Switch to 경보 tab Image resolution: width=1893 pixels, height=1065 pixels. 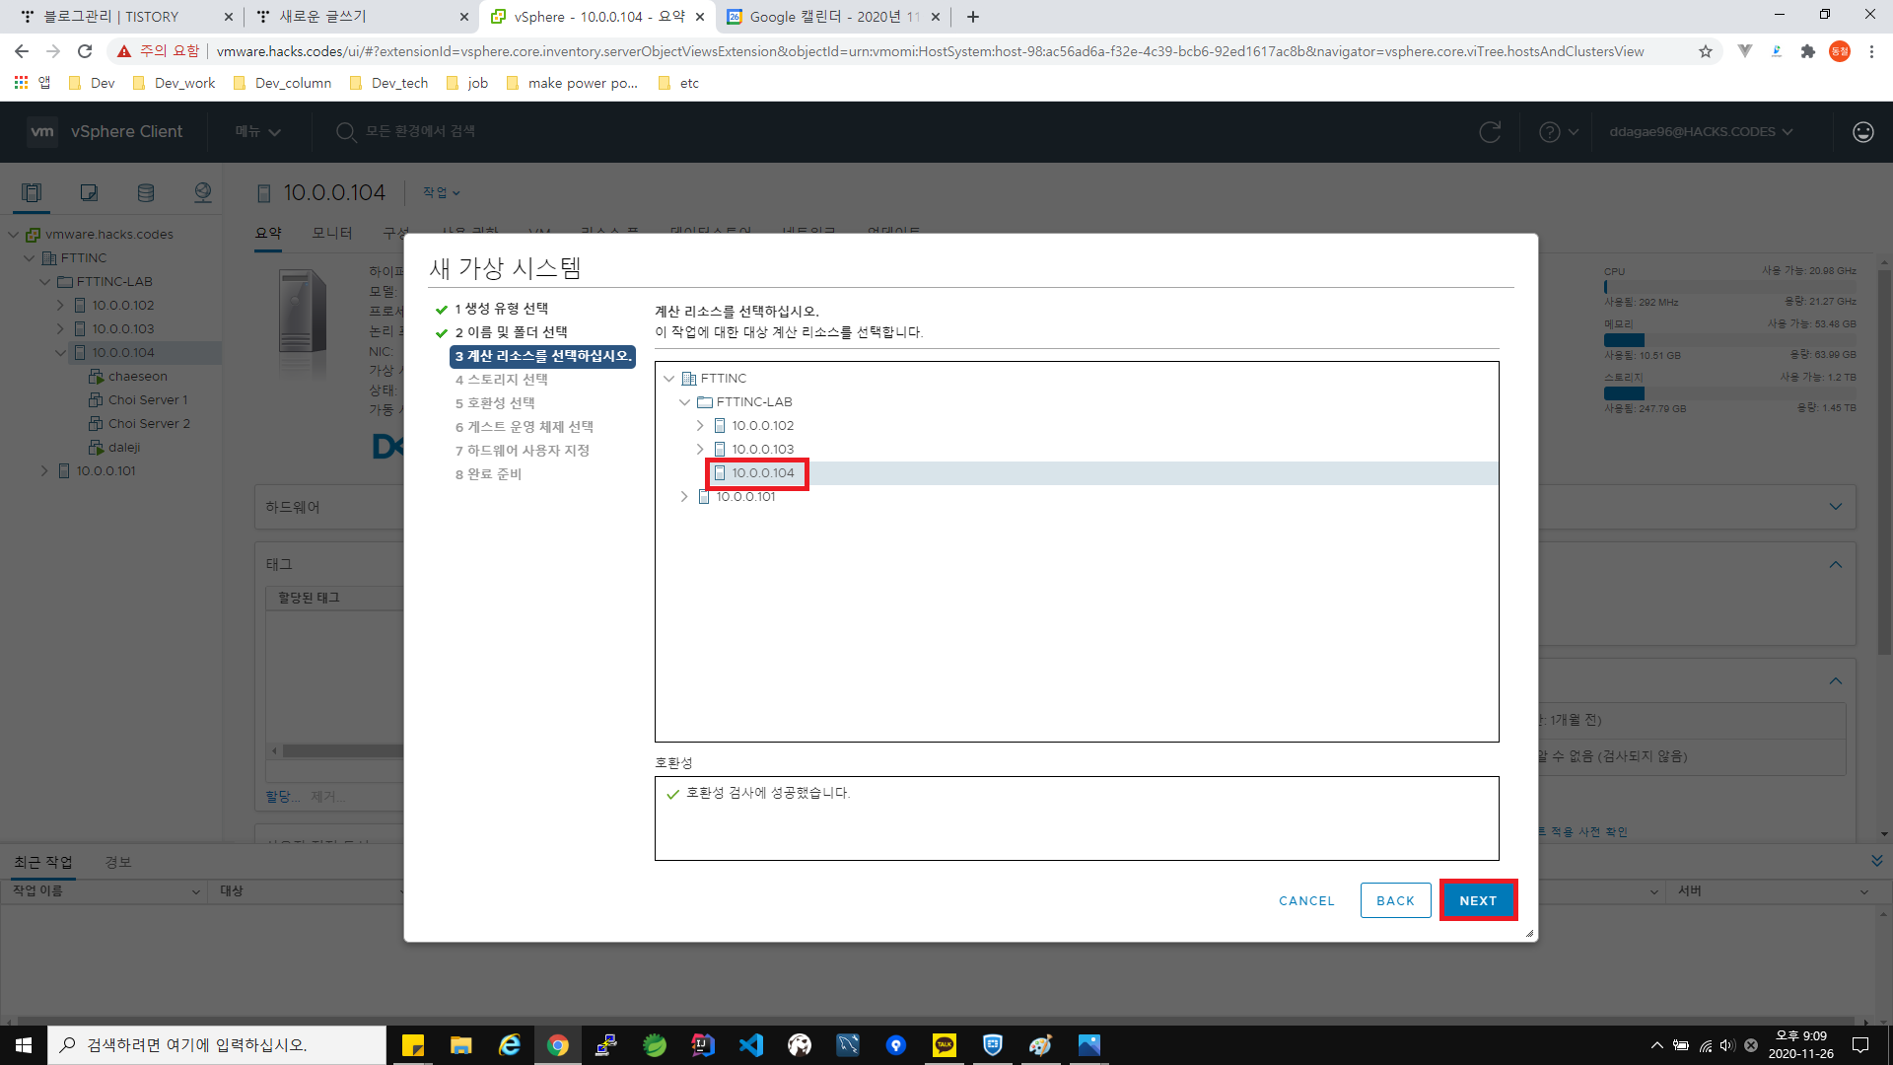(x=118, y=862)
